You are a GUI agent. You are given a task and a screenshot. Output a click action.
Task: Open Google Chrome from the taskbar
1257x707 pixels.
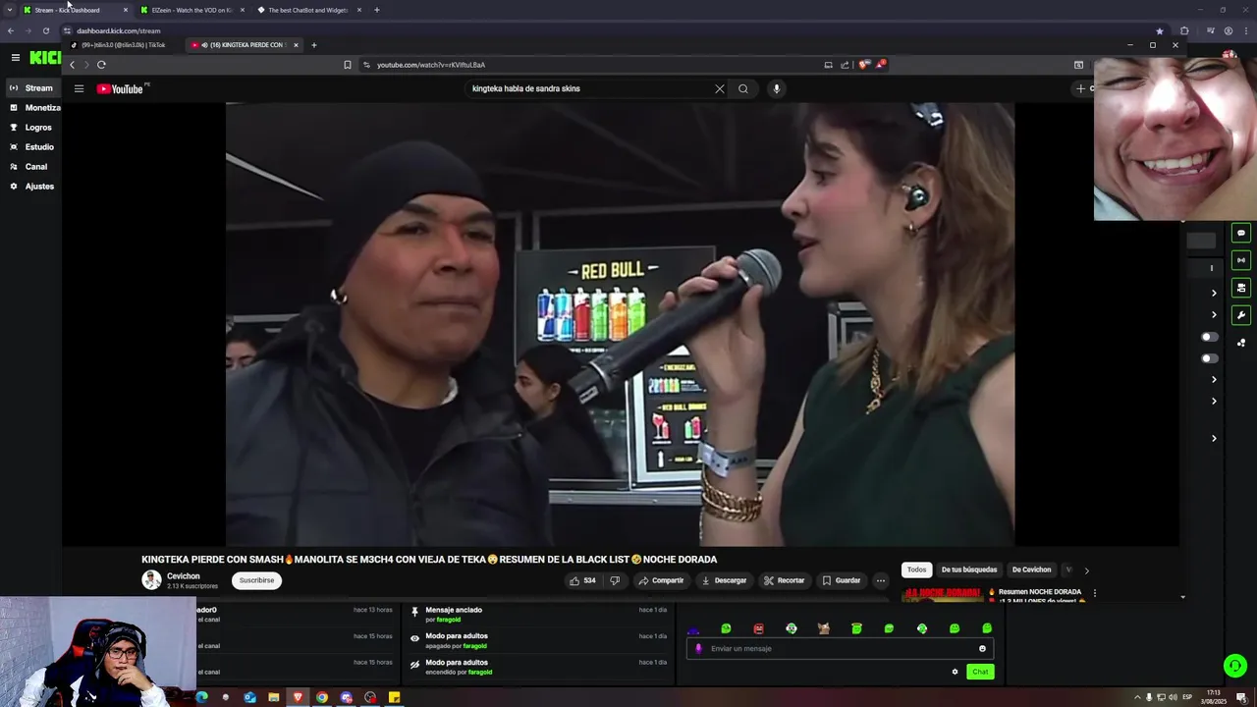click(x=322, y=697)
